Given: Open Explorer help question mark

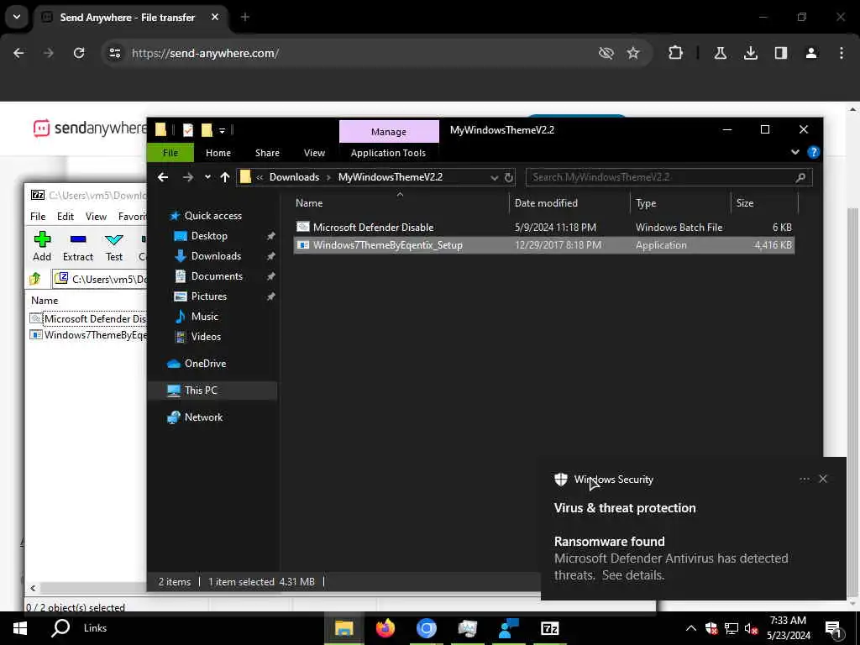Looking at the screenshot, I should (813, 153).
